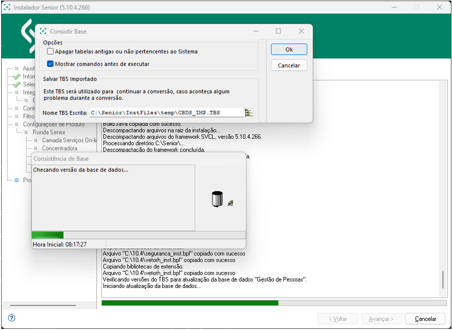Screen dimensions: 452x330
Task: Click 'Hora Inicial: 08:17:27' status text
Action: click(60, 245)
